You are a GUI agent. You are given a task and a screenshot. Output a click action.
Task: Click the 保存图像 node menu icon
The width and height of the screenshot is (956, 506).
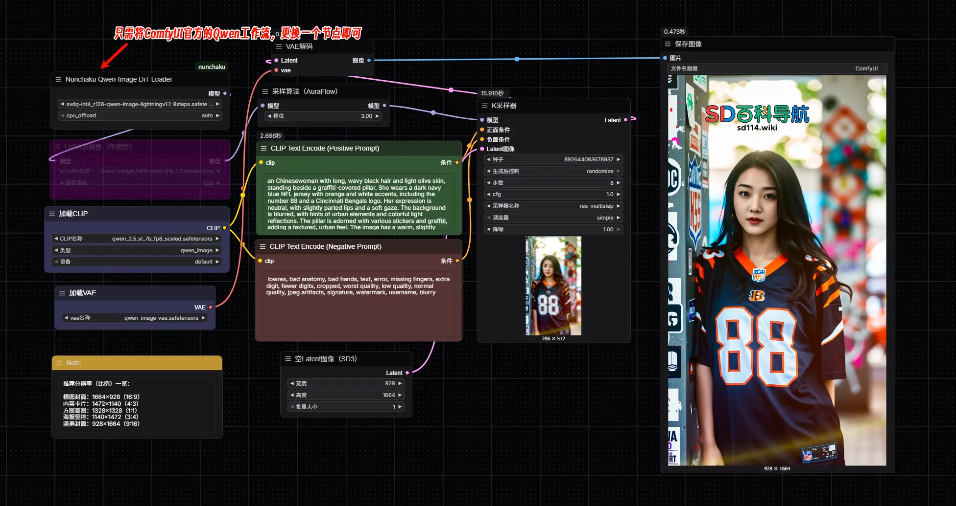[668, 44]
